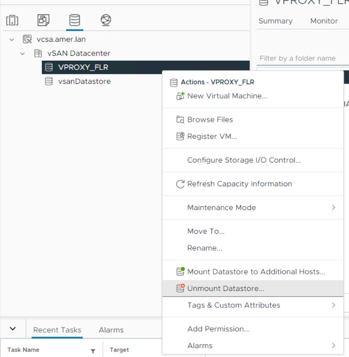Open the Task Name column filter icon

pos(93,350)
